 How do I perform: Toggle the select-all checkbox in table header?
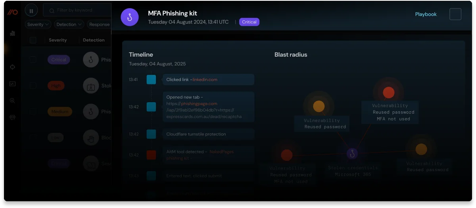(x=33, y=40)
